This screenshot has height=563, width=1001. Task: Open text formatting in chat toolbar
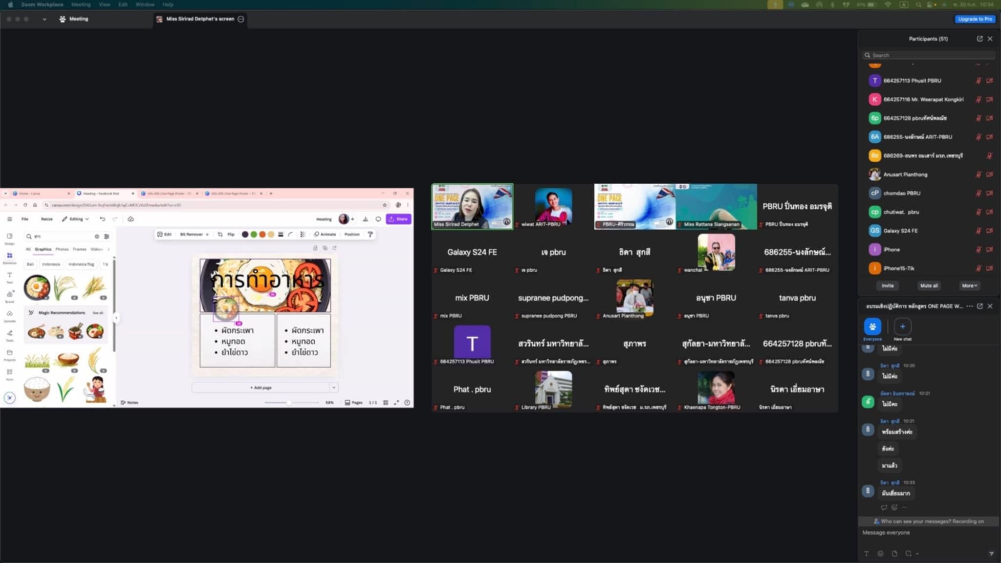(x=866, y=554)
